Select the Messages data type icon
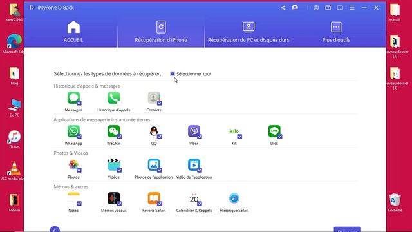 click(x=73, y=98)
